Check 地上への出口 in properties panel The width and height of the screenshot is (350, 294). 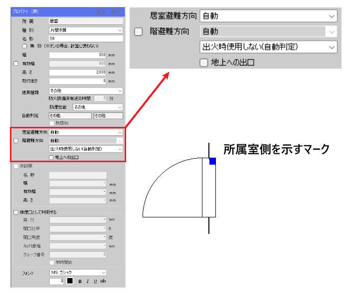[x=51, y=158]
